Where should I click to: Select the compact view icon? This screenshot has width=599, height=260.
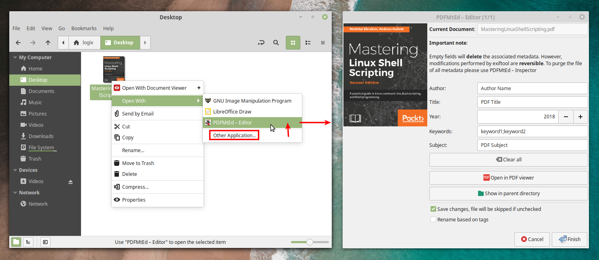click(x=322, y=42)
